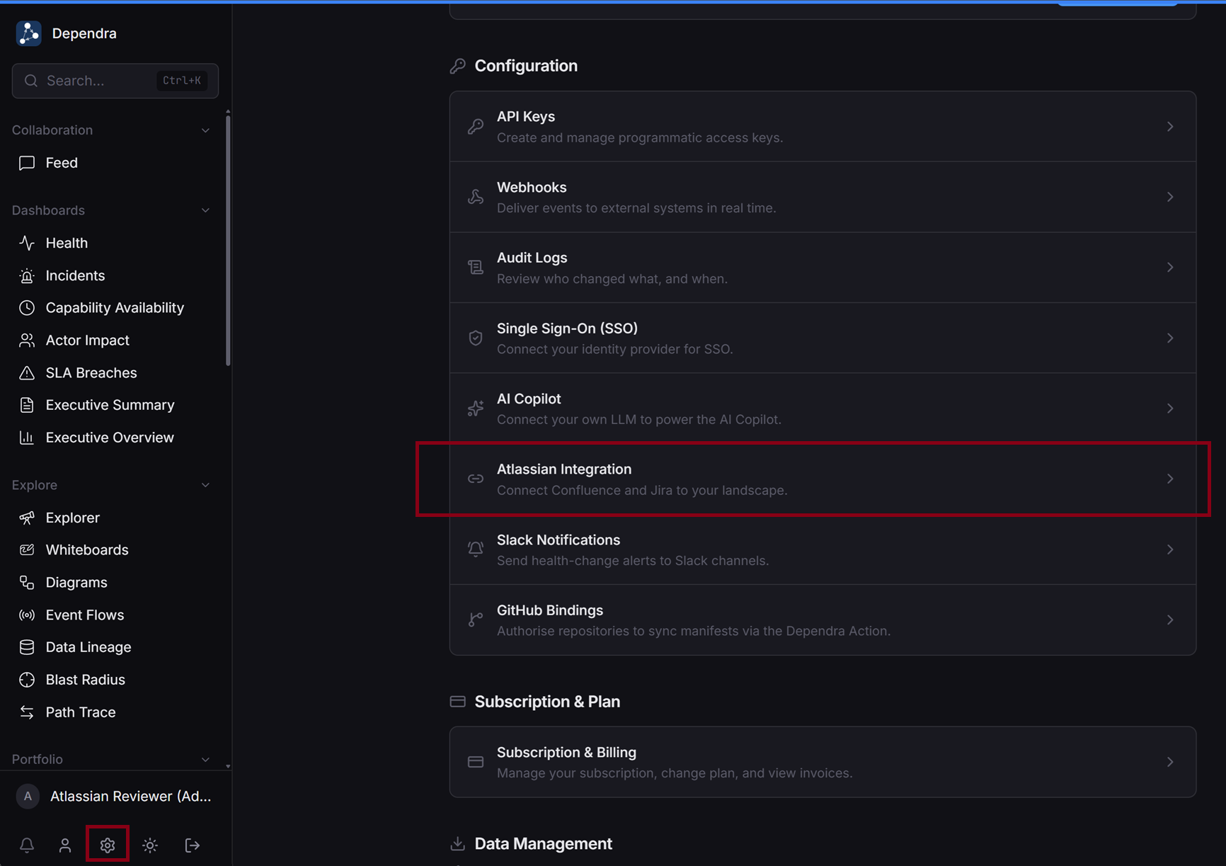Open the Atlassian Reviewer account entry

coord(115,796)
